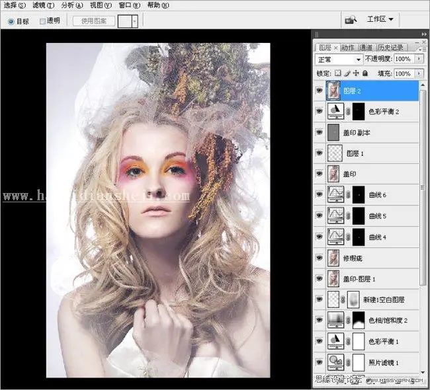Toggle lock image pixels brush icon

coord(347,73)
